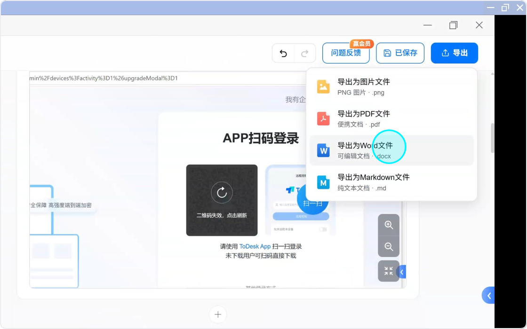Click the yellow image file icon

point(323,86)
